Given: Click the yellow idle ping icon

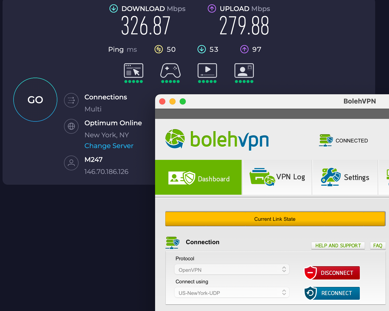Looking at the screenshot, I should 159,49.
